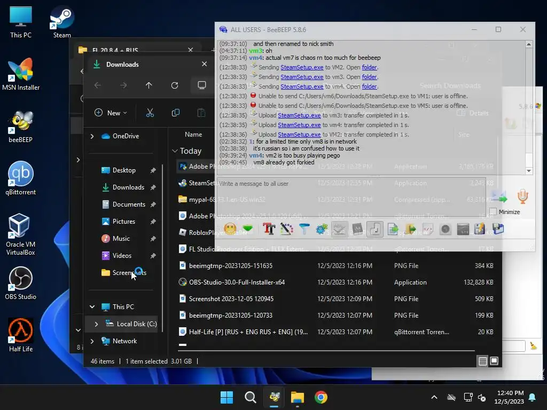This screenshot has height=410, width=547.
Task: Tick the Minimize checkbox in BeeBEEP
Action: [x=493, y=211]
